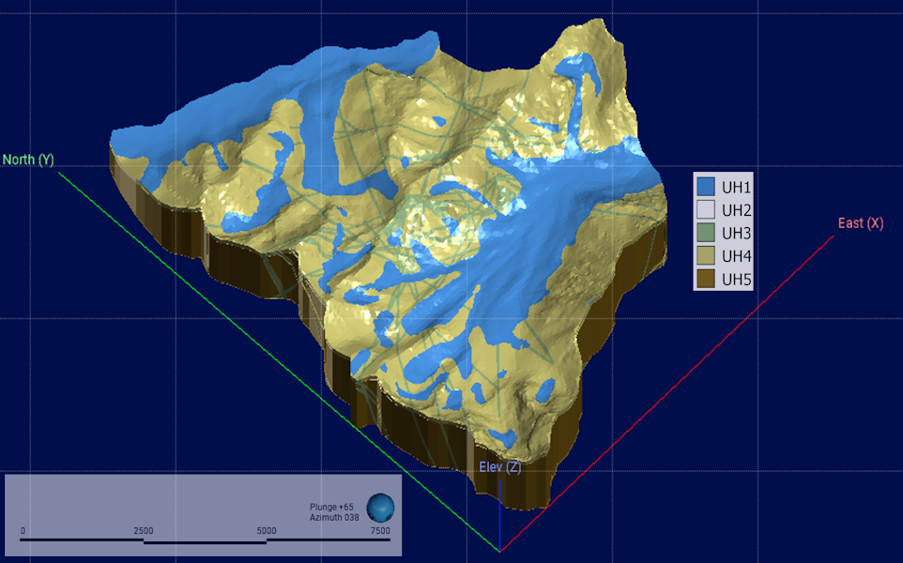
Task: Select the UH4 legend label text
Action: [x=737, y=255]
